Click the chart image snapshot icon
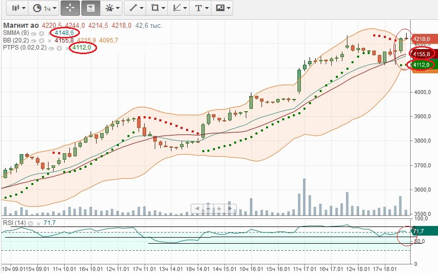 [x=220, y=8]
